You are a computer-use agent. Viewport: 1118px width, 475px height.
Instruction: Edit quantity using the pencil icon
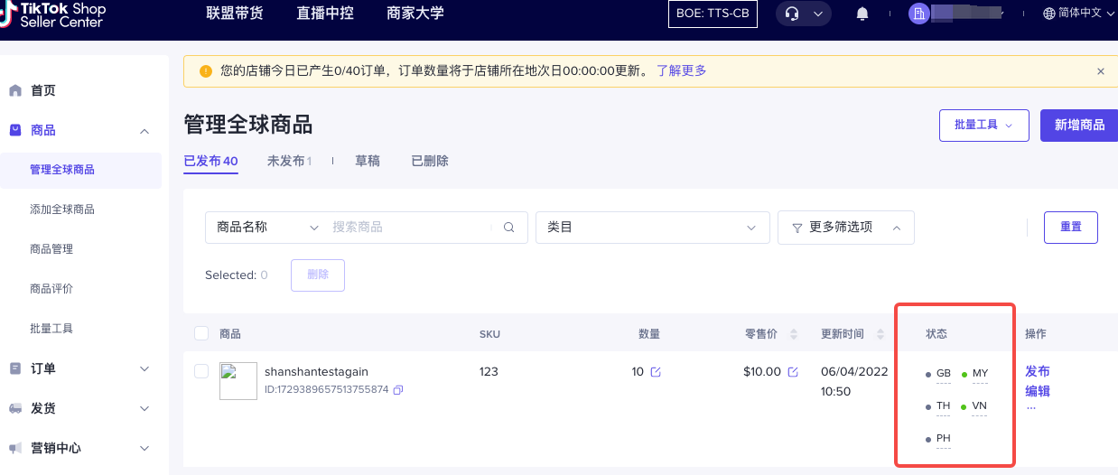click(656, 372)
